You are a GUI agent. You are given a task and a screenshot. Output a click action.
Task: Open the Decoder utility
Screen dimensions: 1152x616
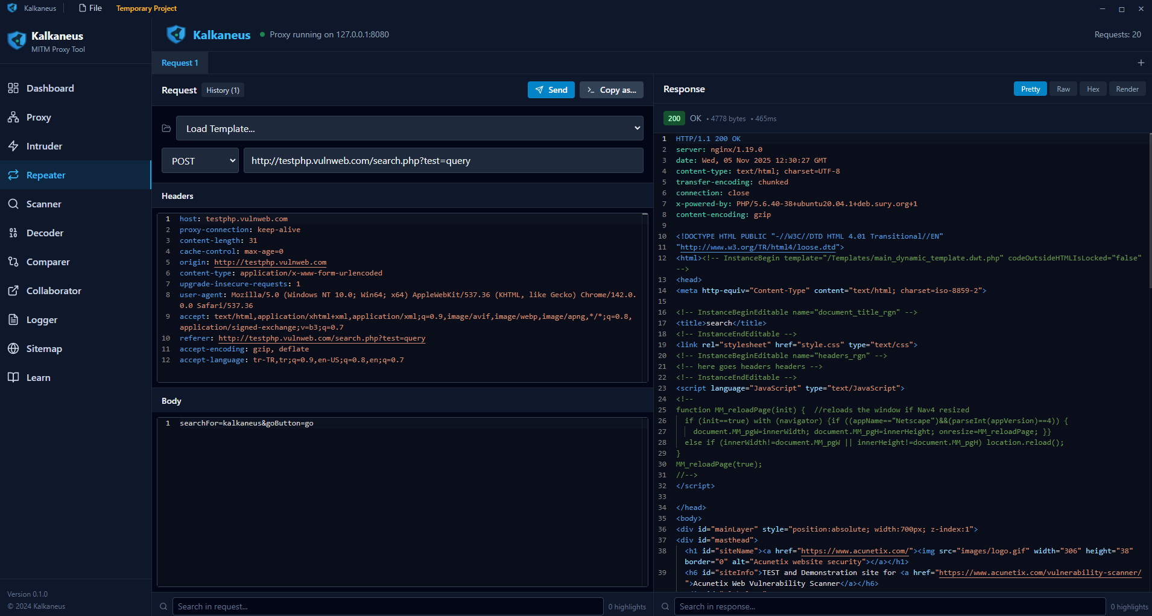tap(45, 233)
